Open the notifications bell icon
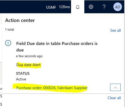Viewport: 125px width, 107px height. [78, 7]
